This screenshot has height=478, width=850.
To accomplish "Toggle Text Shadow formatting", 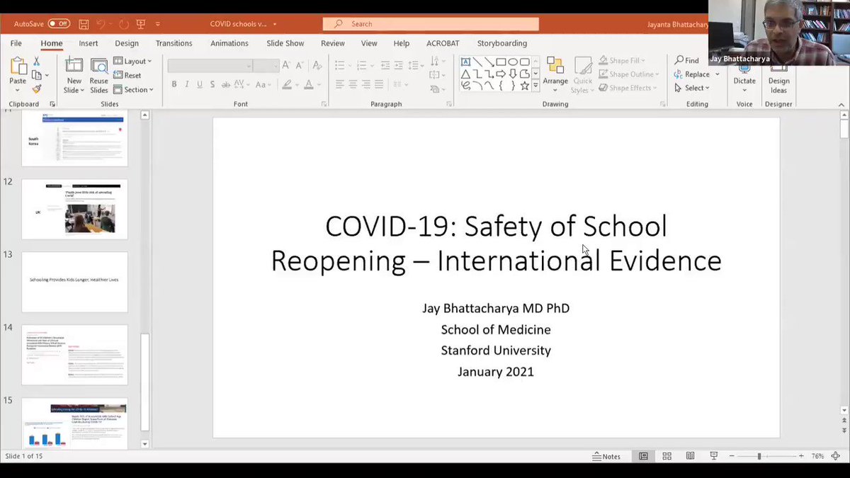I will pos(213,85).
